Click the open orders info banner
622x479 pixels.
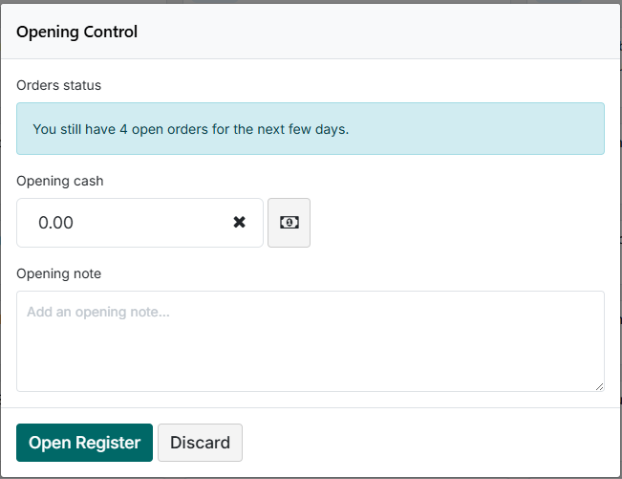point(311,128)
